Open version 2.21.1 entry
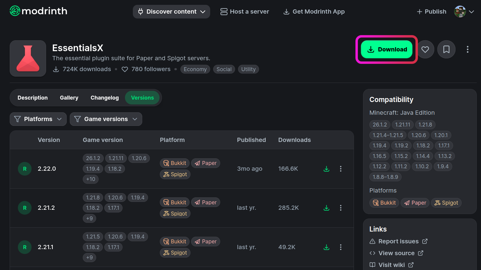 click(x=45, y=247)
